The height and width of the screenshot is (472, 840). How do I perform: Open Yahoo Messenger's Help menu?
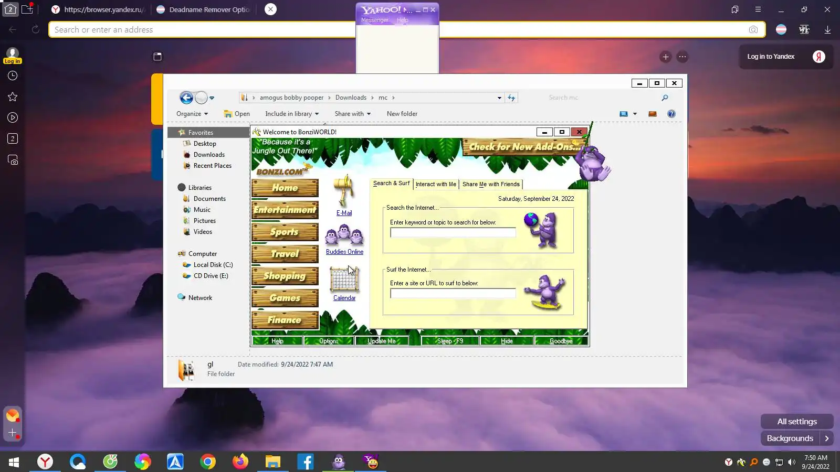click(403, 20)
